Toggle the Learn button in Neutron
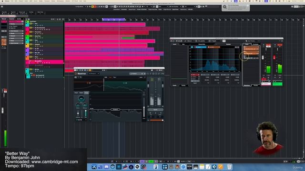 [141, 77]
